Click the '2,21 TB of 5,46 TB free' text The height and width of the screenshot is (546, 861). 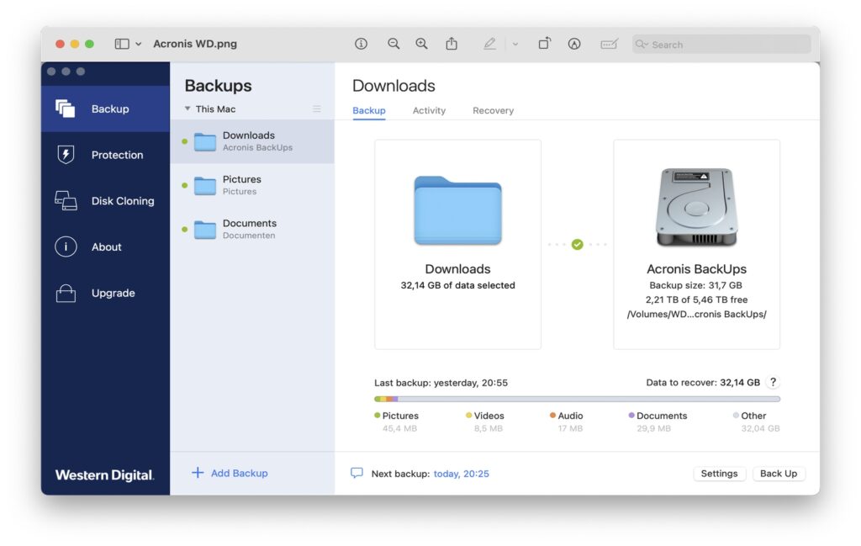(x=696, y=300)
